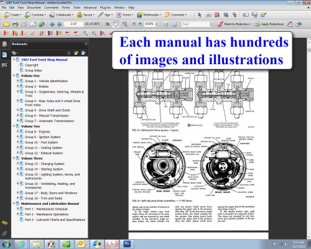Open the Advanced menu
This screenshot has width=311, height=249.
coord(90,7)
